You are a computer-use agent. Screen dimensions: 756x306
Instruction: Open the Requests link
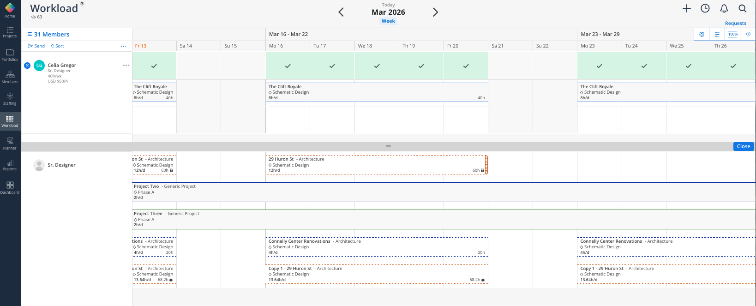(736, 23)
